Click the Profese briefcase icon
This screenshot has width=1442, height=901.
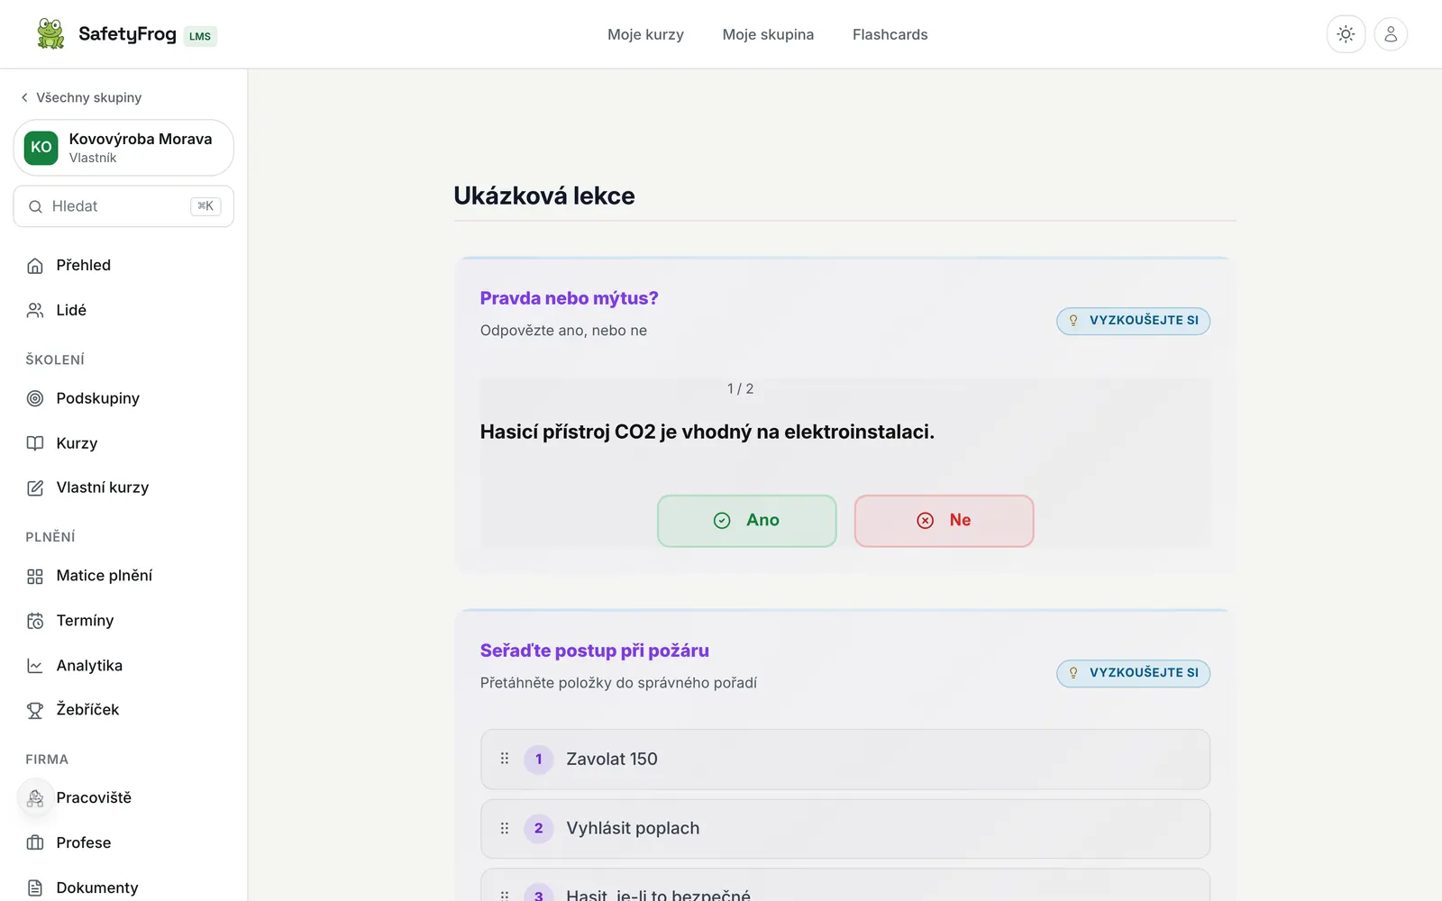click(35, 843)
